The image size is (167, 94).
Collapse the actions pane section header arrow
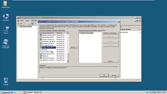click(x=140, y=29)
